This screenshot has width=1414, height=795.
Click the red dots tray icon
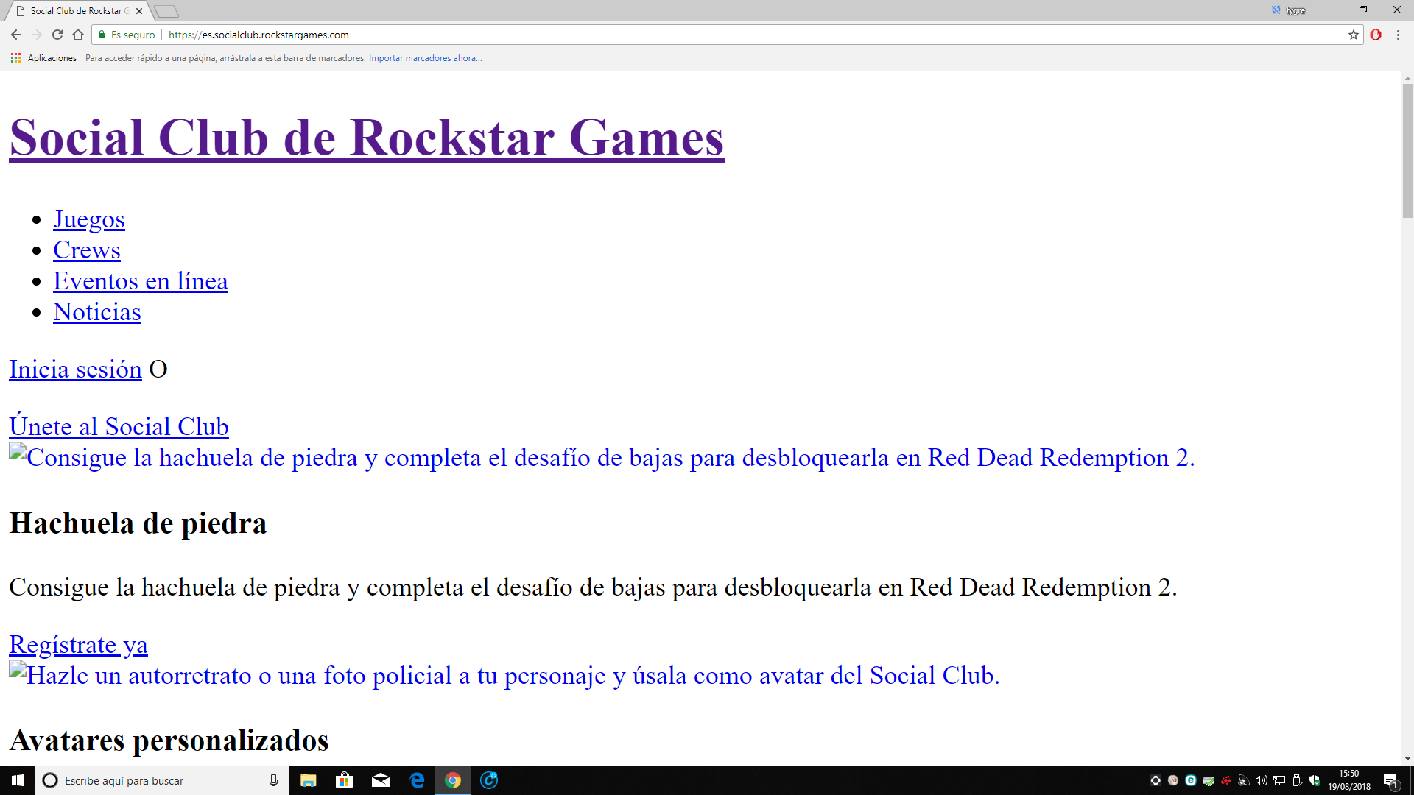coord(1226,780)
